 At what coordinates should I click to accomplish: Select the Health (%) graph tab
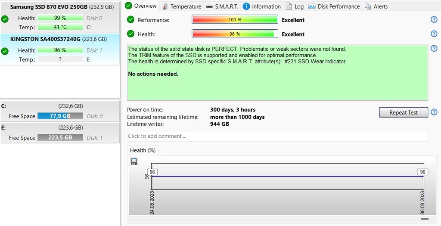tap(143, 150)
